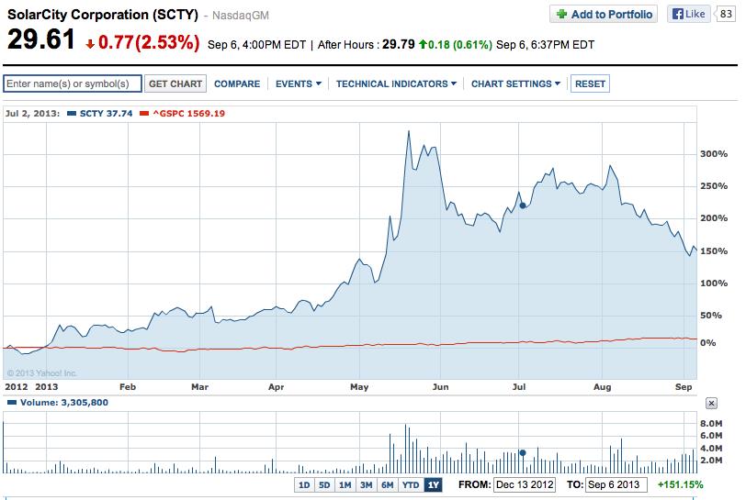The width and height of the screenshot is (746, 500).
Task: Select the YTD time range tab
Action: click(x=411, y=484)
